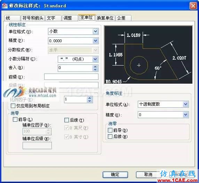Click the 前缀(X) text field

click(71, 77)
